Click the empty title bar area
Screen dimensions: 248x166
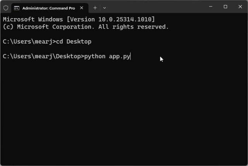pos(155,8)
